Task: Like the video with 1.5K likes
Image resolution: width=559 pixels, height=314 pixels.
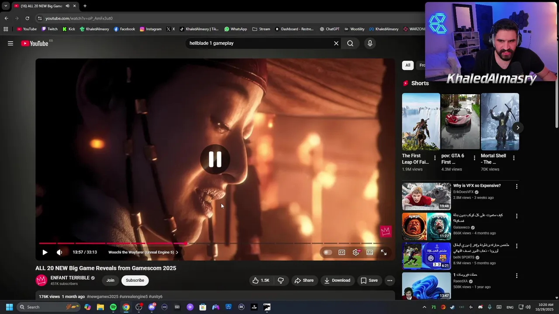Action: [261, 280]
